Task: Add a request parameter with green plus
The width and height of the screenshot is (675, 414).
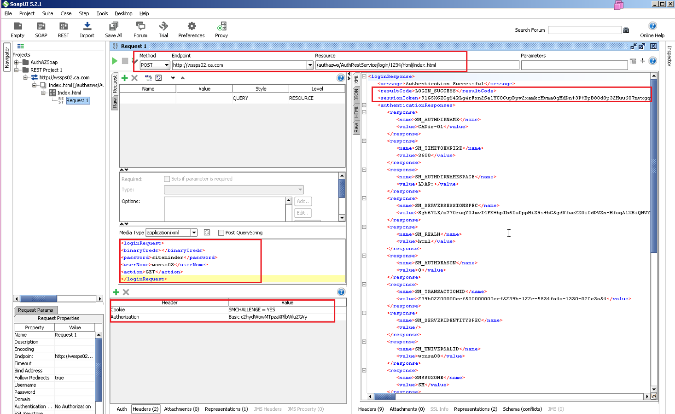Action: 124,78
